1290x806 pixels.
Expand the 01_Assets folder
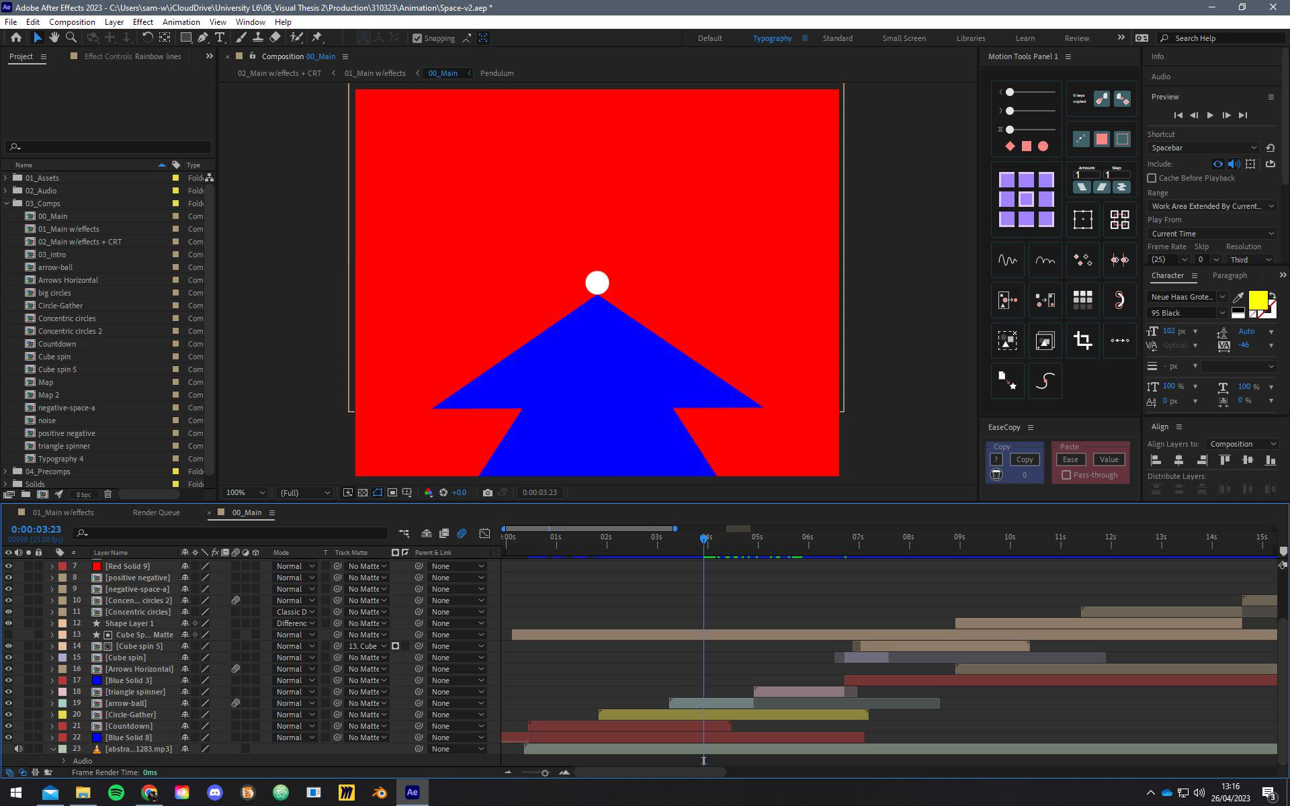pyautogui.click(x=6, y=178)
